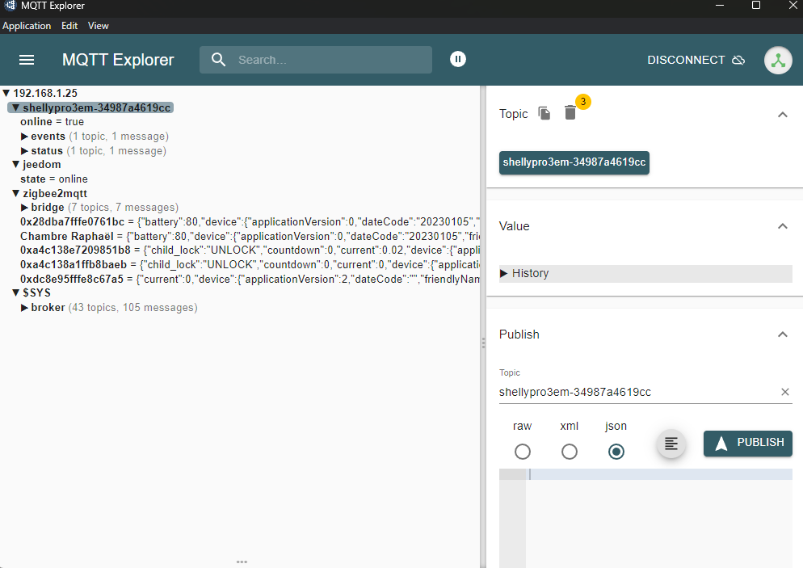Select the json payload format
This screenshot has width=803, height=568.
(x=616, y=452)
